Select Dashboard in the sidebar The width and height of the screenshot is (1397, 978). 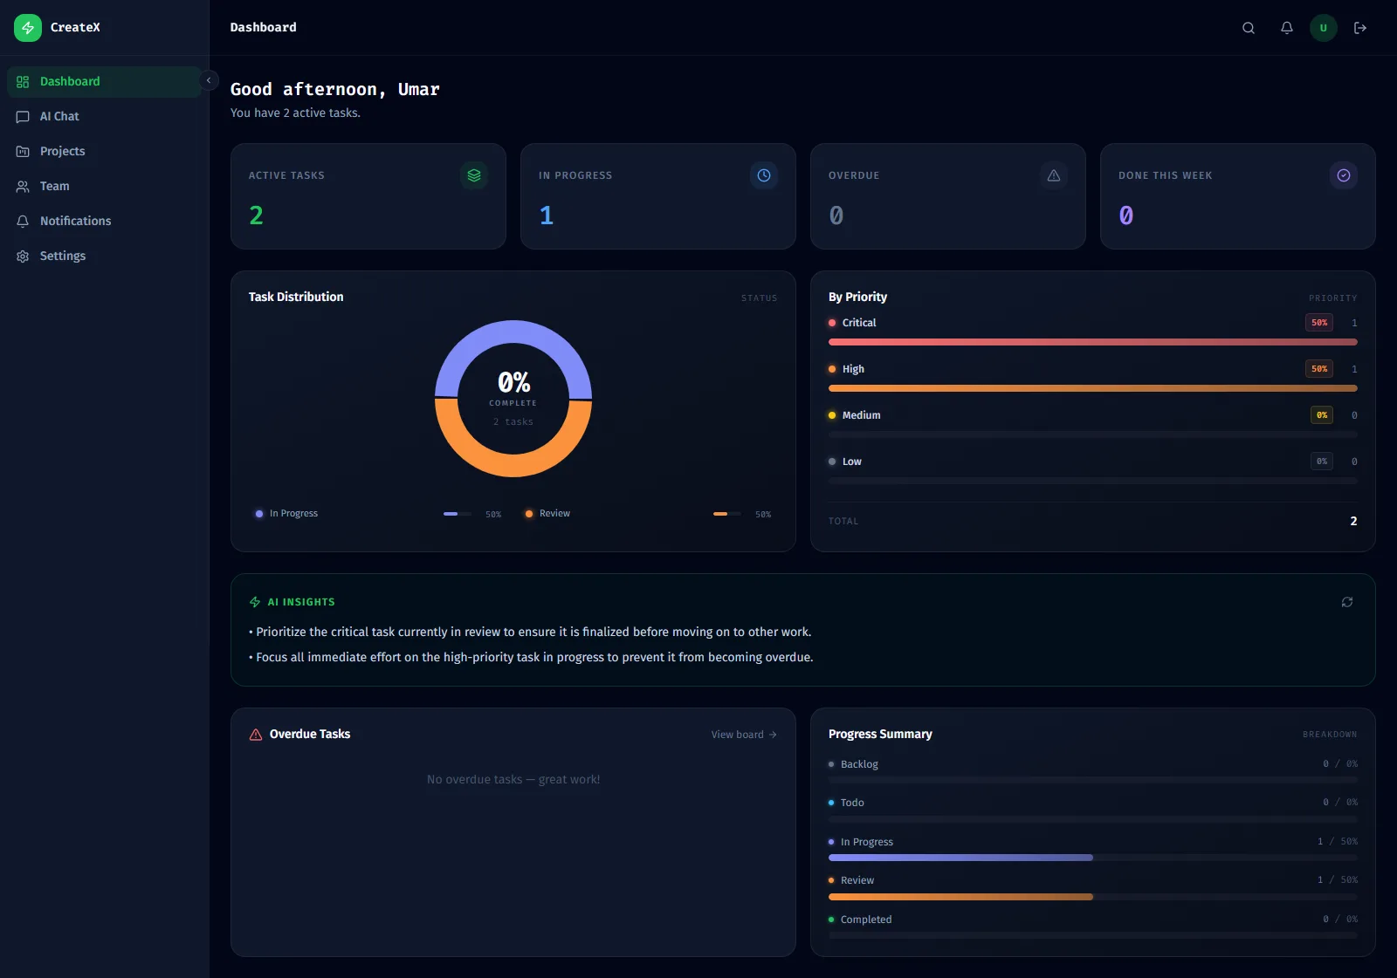[x=104, y=81]
